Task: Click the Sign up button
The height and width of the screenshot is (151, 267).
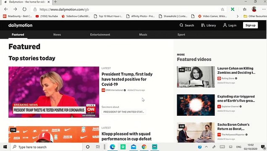Action: point(250,25)
